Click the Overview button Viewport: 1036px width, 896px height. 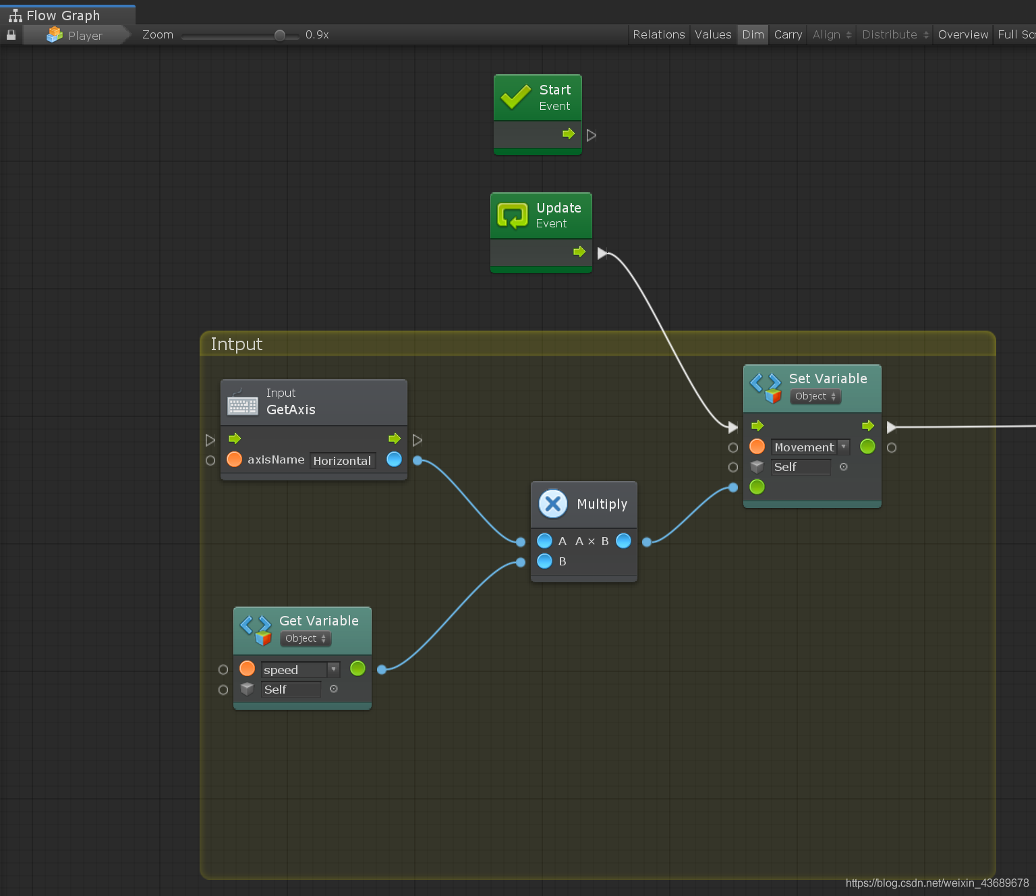pyautogui.click(x=963, y=34)
